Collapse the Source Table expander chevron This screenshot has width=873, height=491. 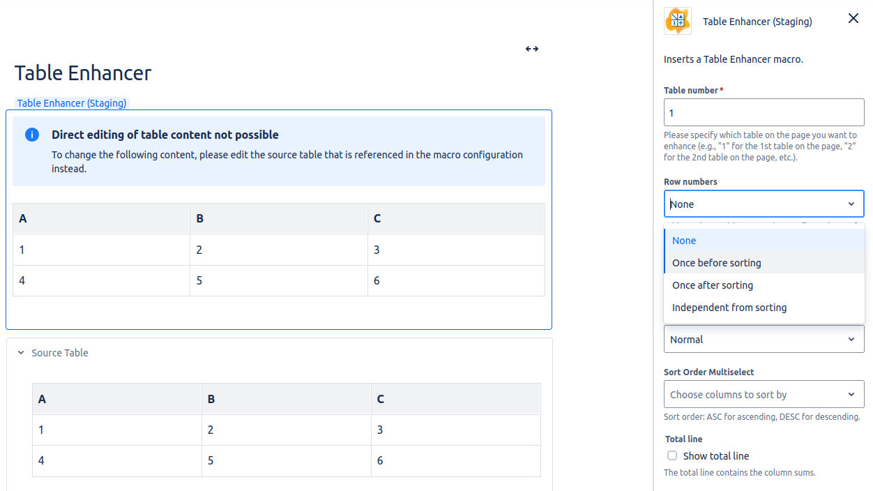click(21, 353)
